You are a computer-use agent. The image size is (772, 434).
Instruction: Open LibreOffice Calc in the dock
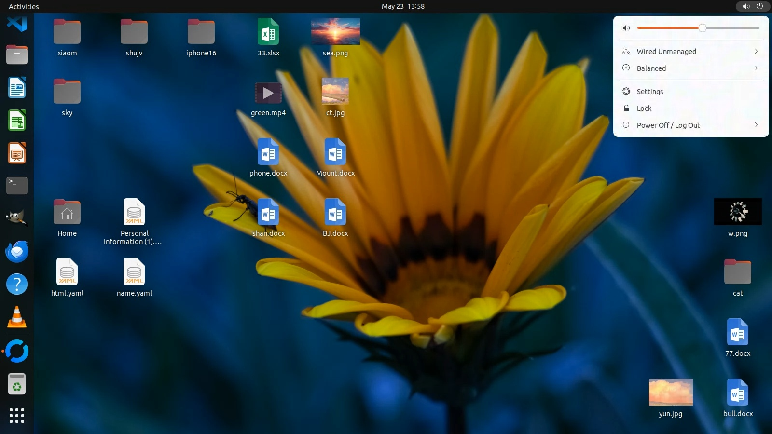click(x=17, y=121)
